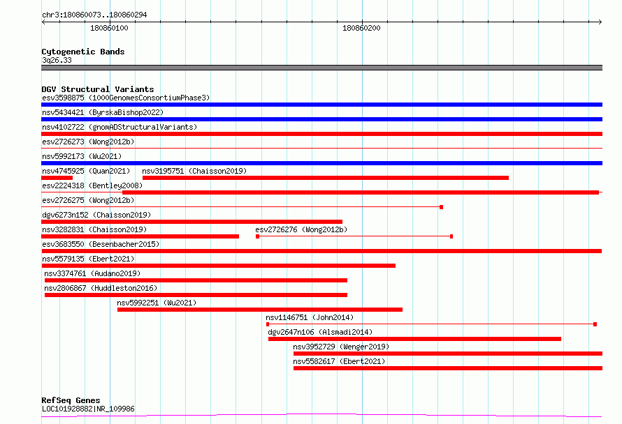Open the dgv6273n152 (Chaisson2019) label
This screenshot has height=424, width=622.
(96, 215)
